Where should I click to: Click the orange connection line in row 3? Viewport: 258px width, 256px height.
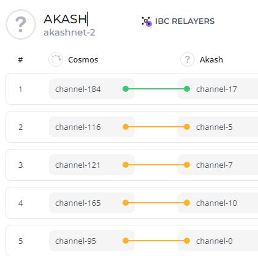click(x=156, y=165)
